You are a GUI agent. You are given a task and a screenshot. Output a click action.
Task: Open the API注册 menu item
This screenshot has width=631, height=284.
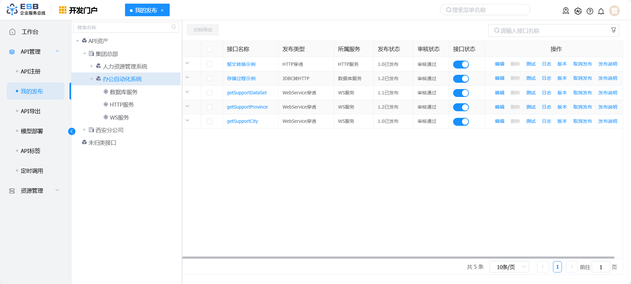click(30, 71)
